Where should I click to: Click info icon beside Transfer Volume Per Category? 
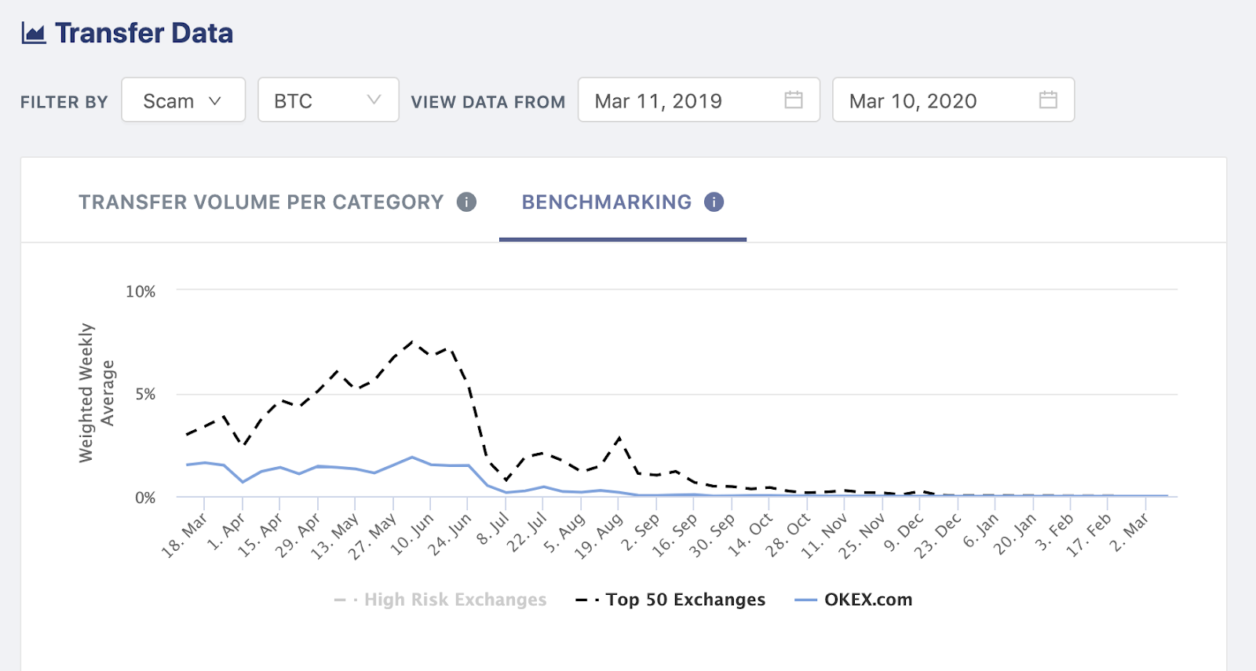tap(466, 202)
